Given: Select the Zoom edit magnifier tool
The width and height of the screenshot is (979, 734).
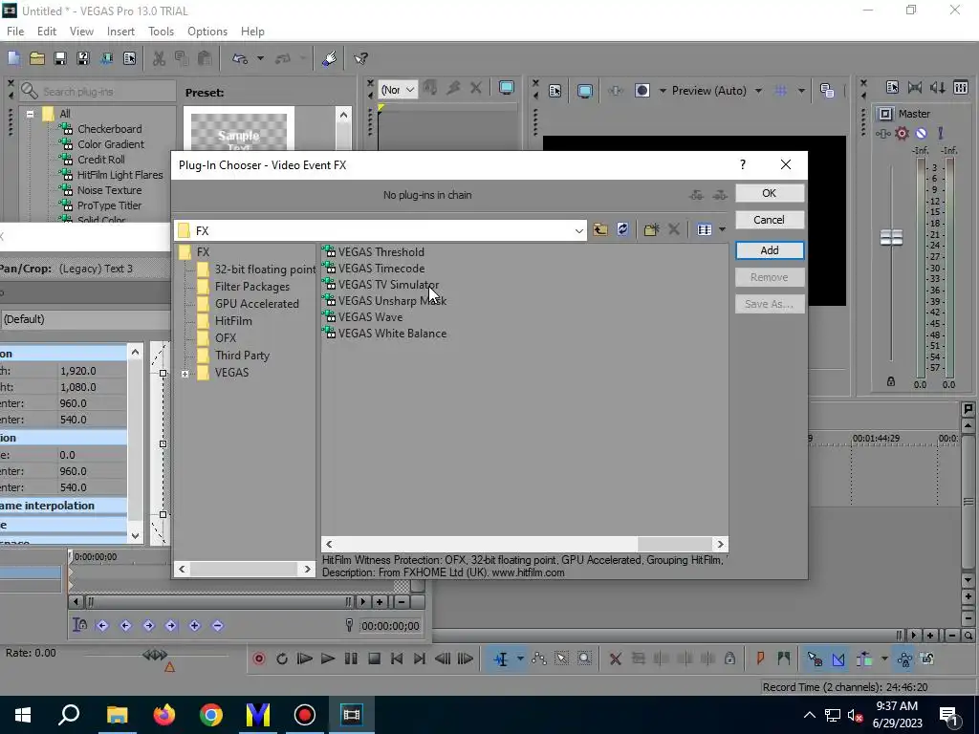Looking at the screenshot, I should [x=584, y=658].
